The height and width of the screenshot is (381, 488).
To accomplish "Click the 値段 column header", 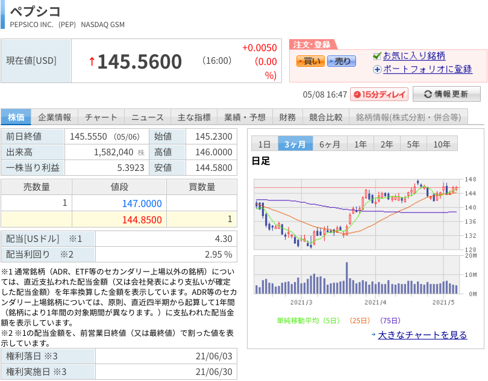I will [119, 187].
